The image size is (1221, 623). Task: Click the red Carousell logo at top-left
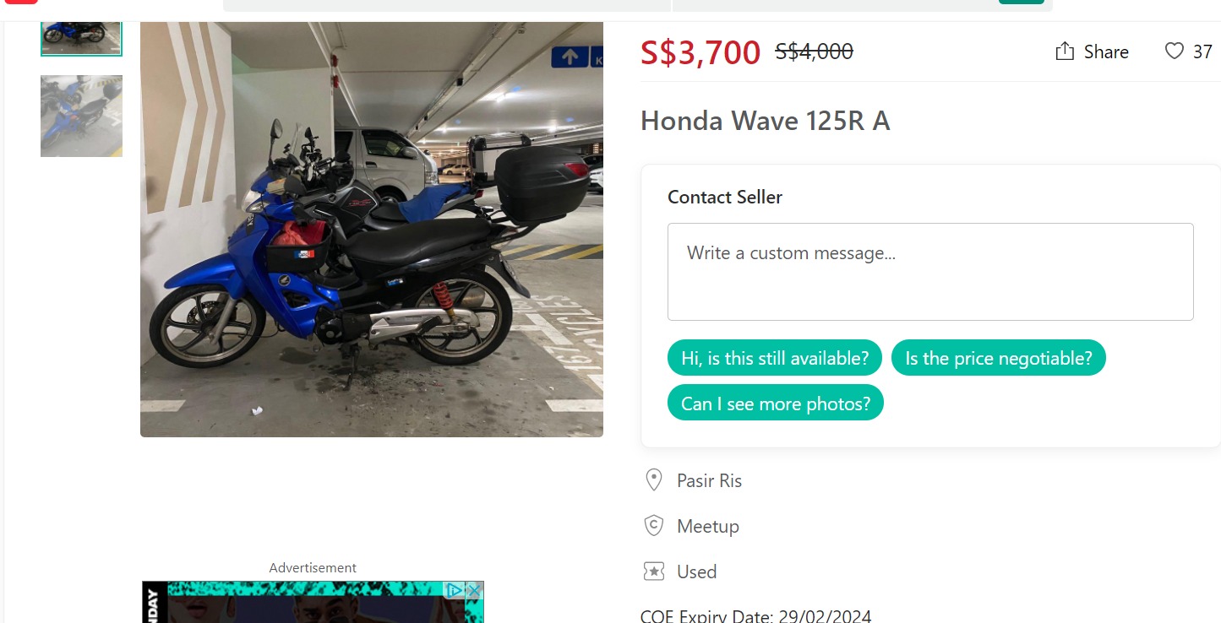[x=20, y=3]
